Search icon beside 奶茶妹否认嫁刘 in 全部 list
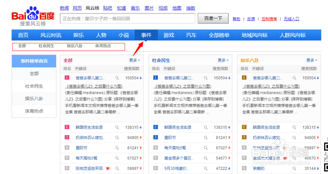 [117, 138]
